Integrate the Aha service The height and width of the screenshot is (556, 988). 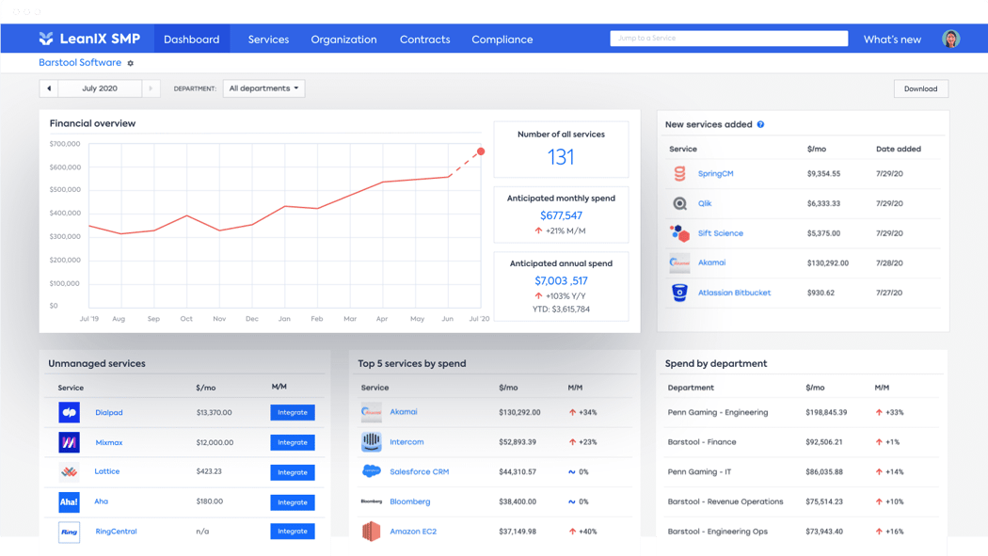pyautogui.click(x=293, y=502)
